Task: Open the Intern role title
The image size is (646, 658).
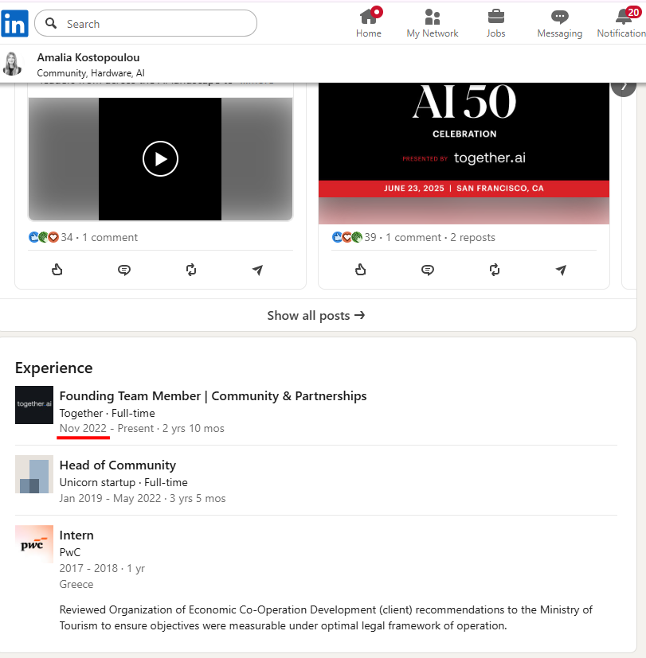Action: click(76, 535)
